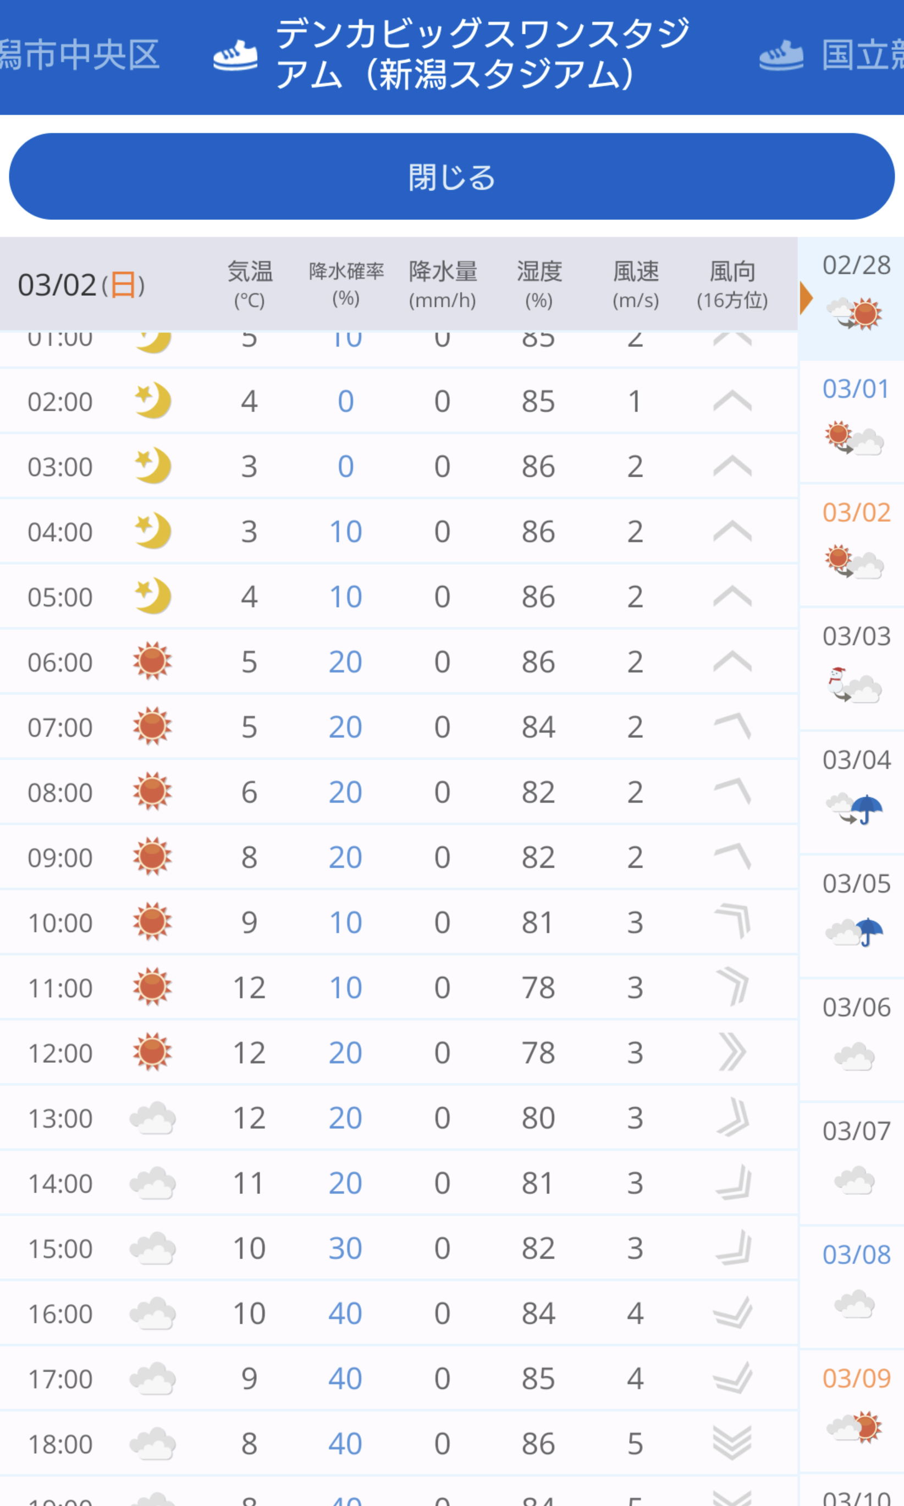The width and height of the screenshot is (904, 1506).
Task: Tap the cloud icon in 13:00 row
Action: pos(152,1117)
